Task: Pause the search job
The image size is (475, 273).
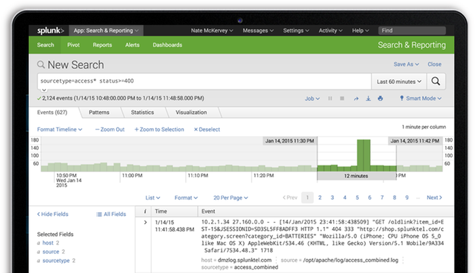Action: coord(330,98)
